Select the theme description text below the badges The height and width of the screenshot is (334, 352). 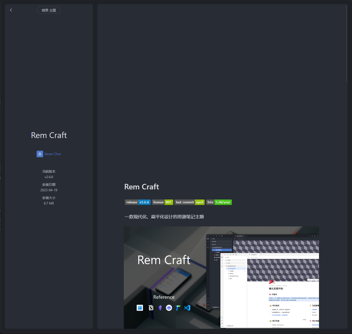tap(164, 217)
